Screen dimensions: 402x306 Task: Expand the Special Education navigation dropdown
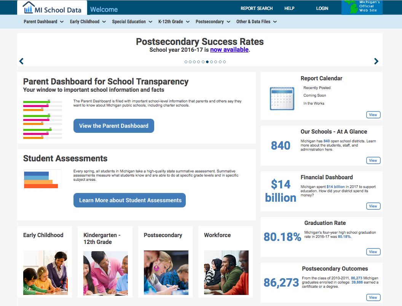coord(132,22)
